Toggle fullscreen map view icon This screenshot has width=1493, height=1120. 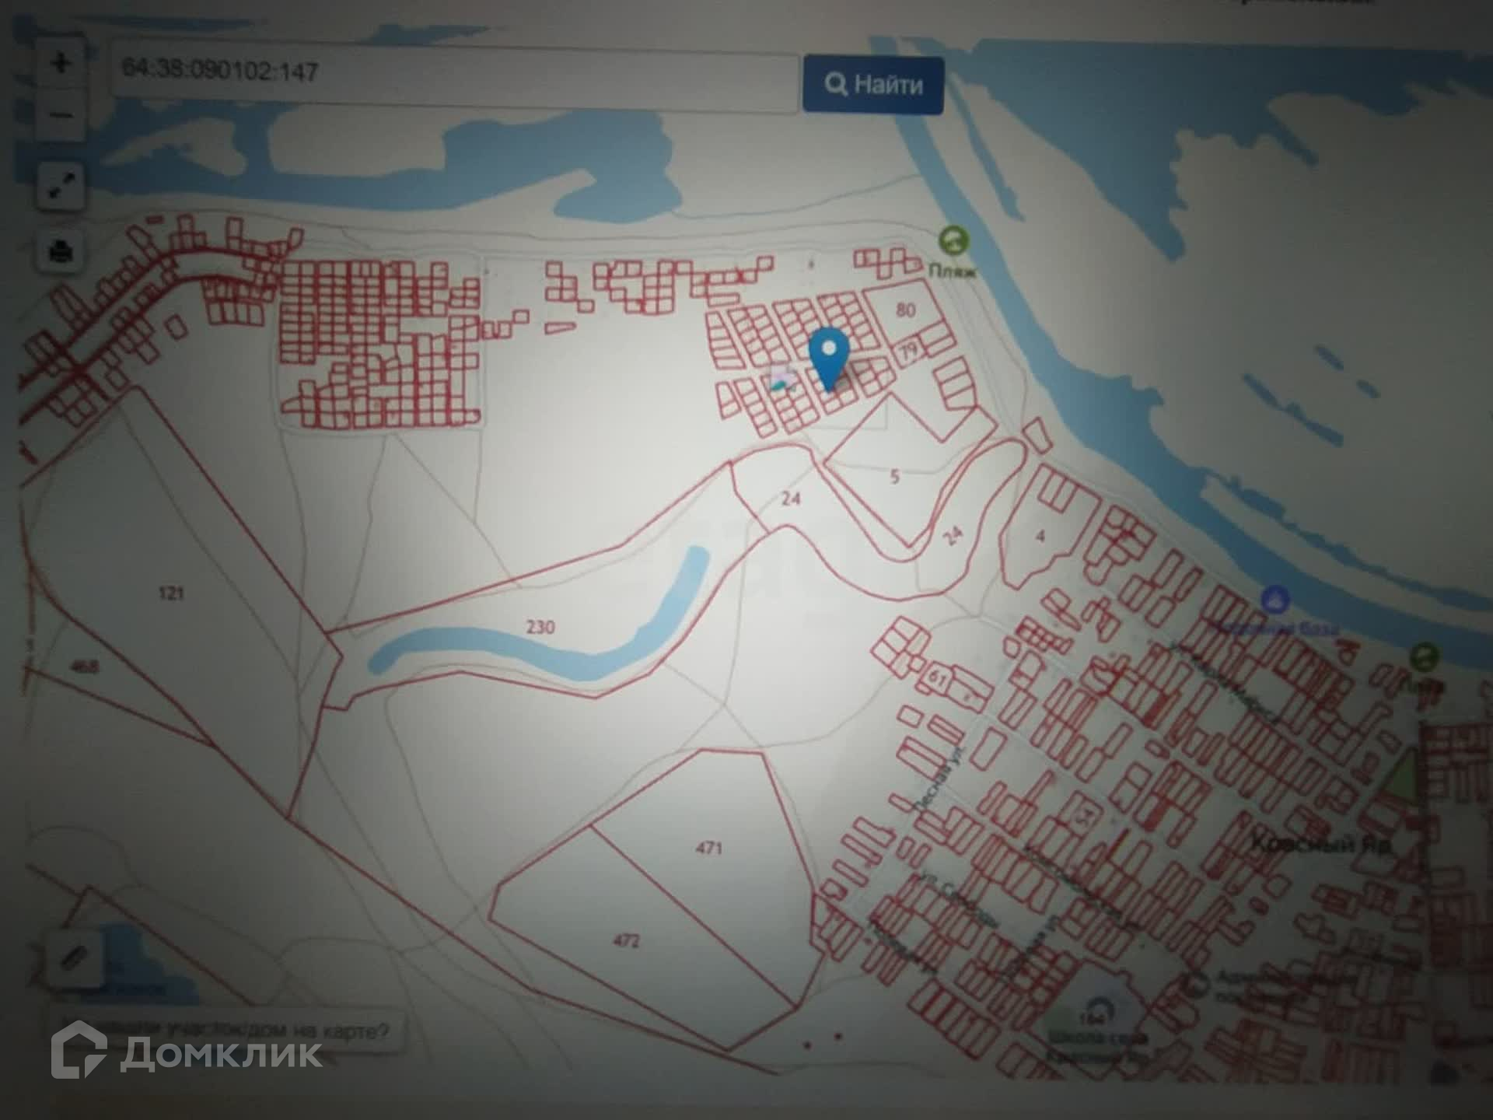(61, 186)
